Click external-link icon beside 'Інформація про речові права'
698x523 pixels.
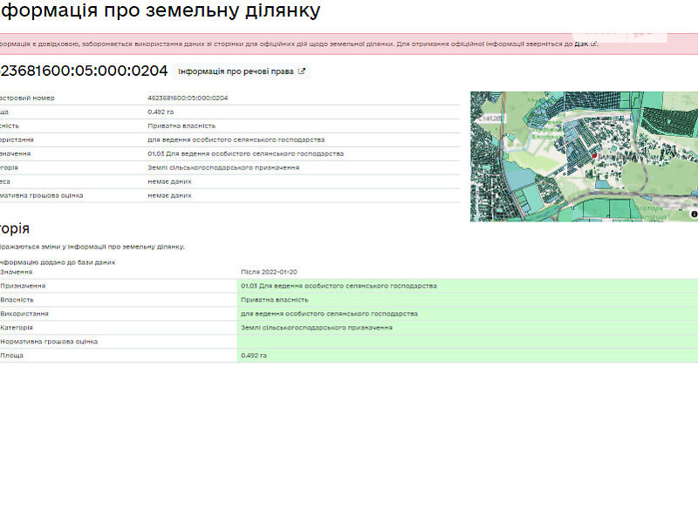pos(302,71)
